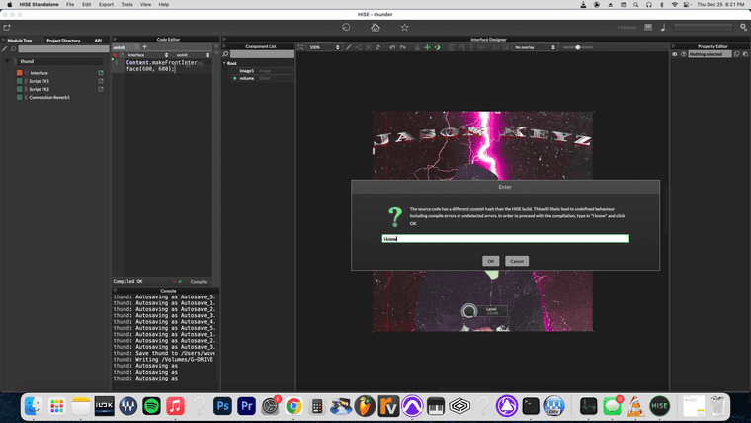Collapse the Code Editor panel triangle

click(x=115, y=40)
